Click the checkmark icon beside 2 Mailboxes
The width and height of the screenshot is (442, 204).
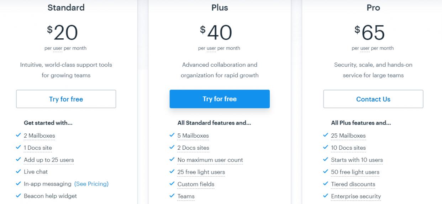(x=19, y=135)
